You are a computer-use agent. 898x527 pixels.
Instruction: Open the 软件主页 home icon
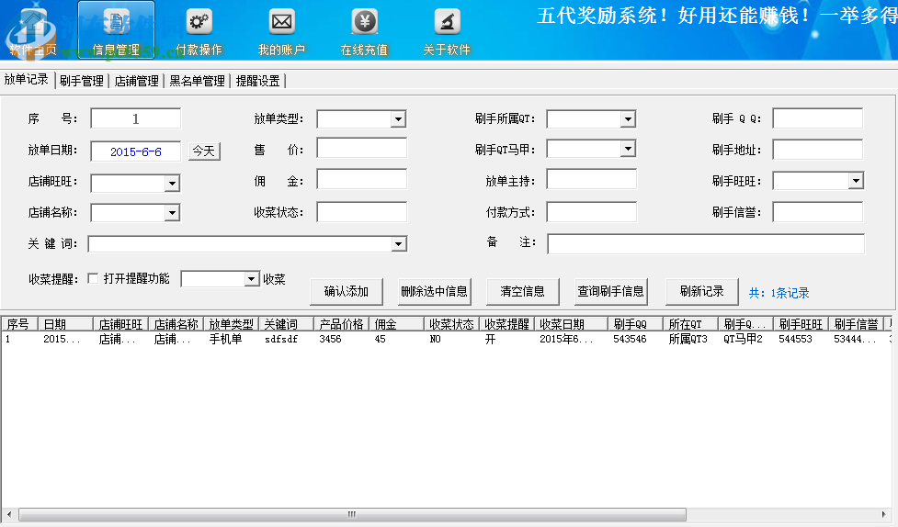(33, 31)
